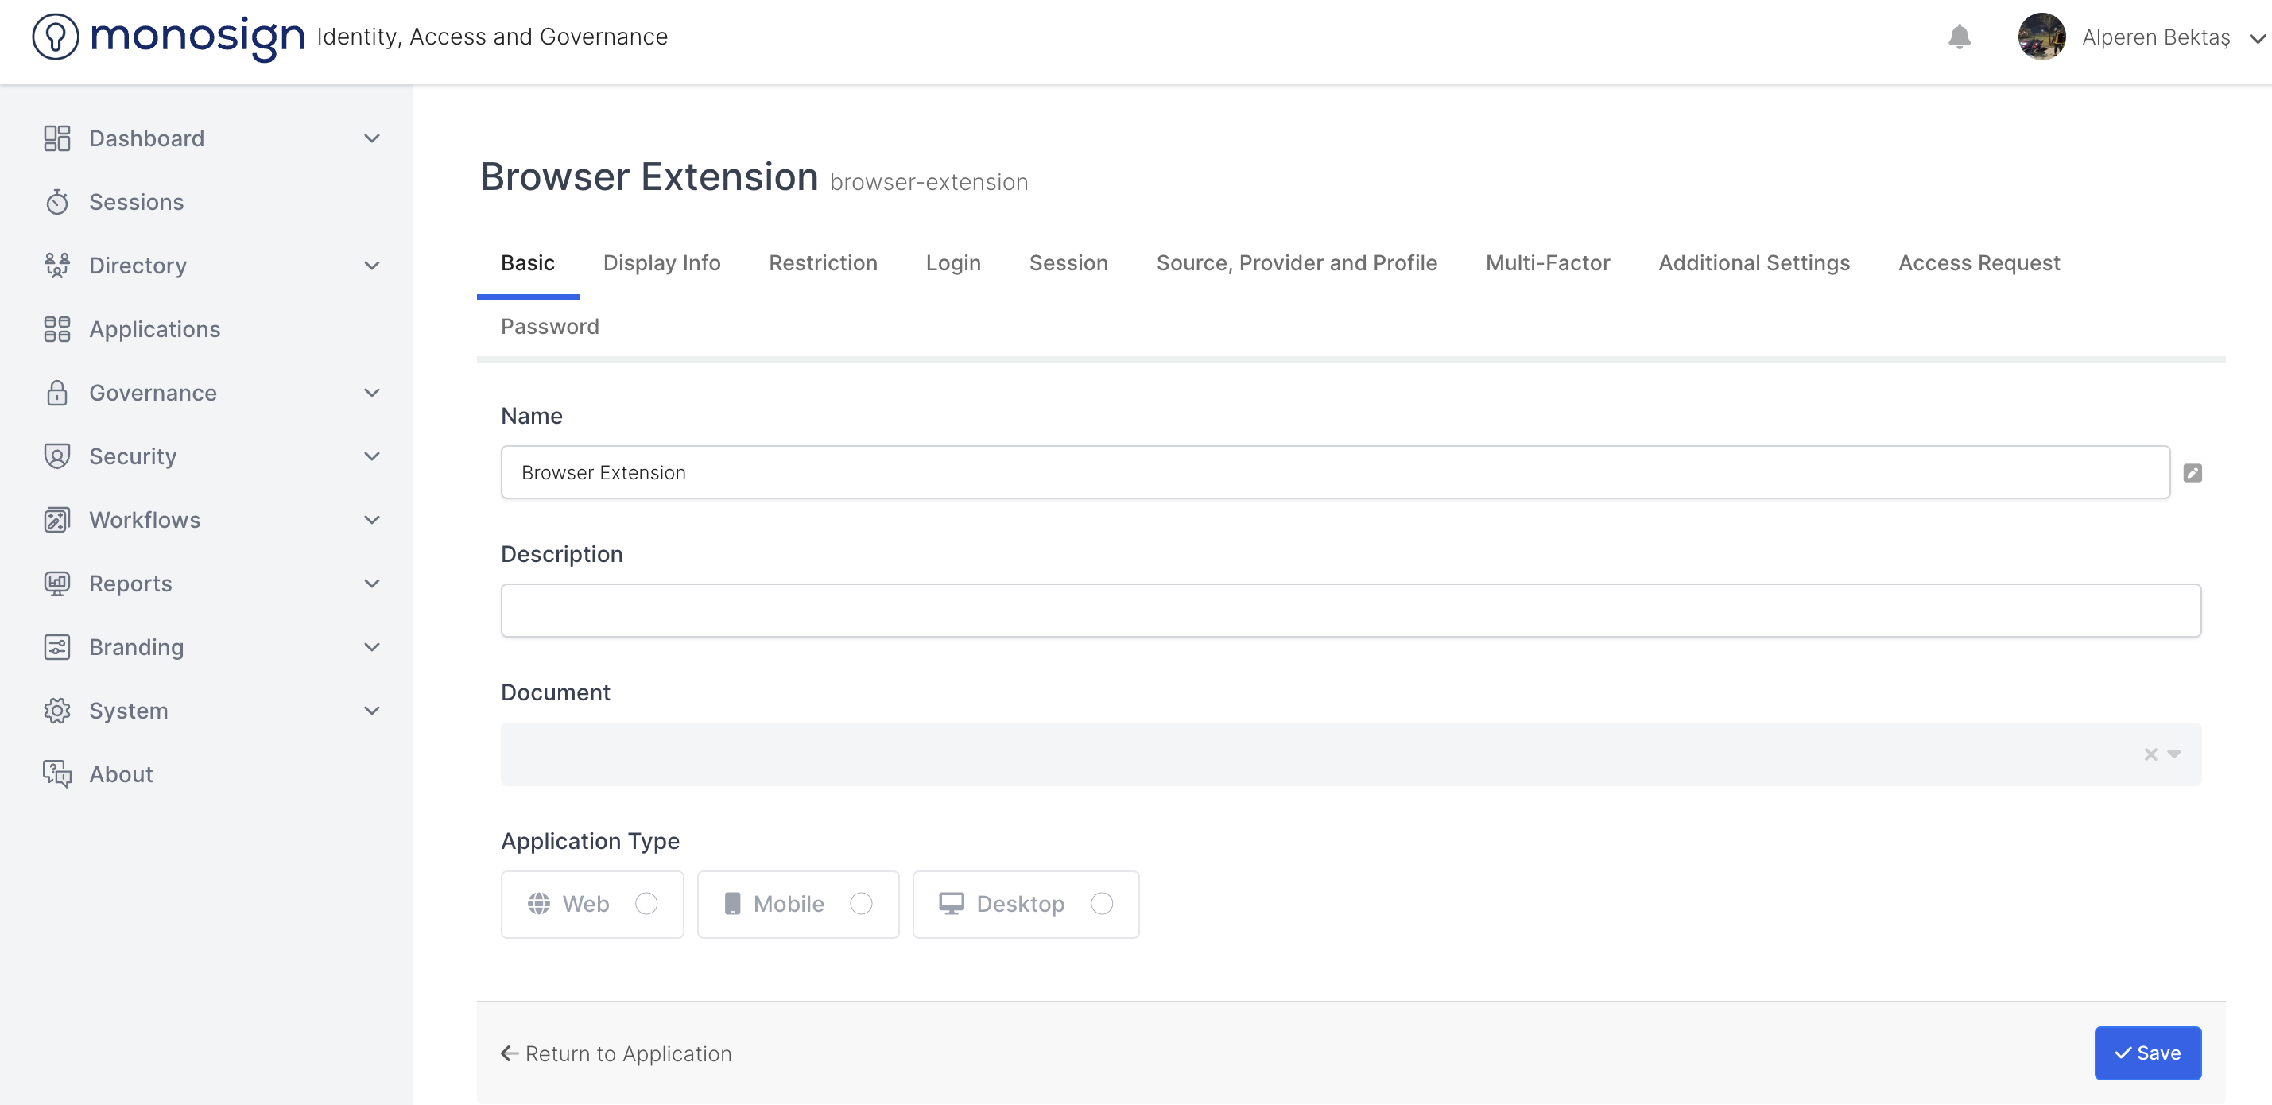Click the edit icon beside Name field
This screenshot has width=2272, height=1105.
tap(2192, 473)
